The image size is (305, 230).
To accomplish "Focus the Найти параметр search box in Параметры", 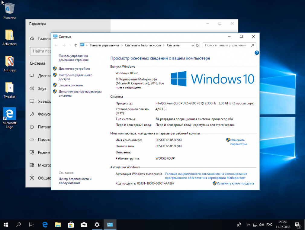I will (x=41, y=51).
